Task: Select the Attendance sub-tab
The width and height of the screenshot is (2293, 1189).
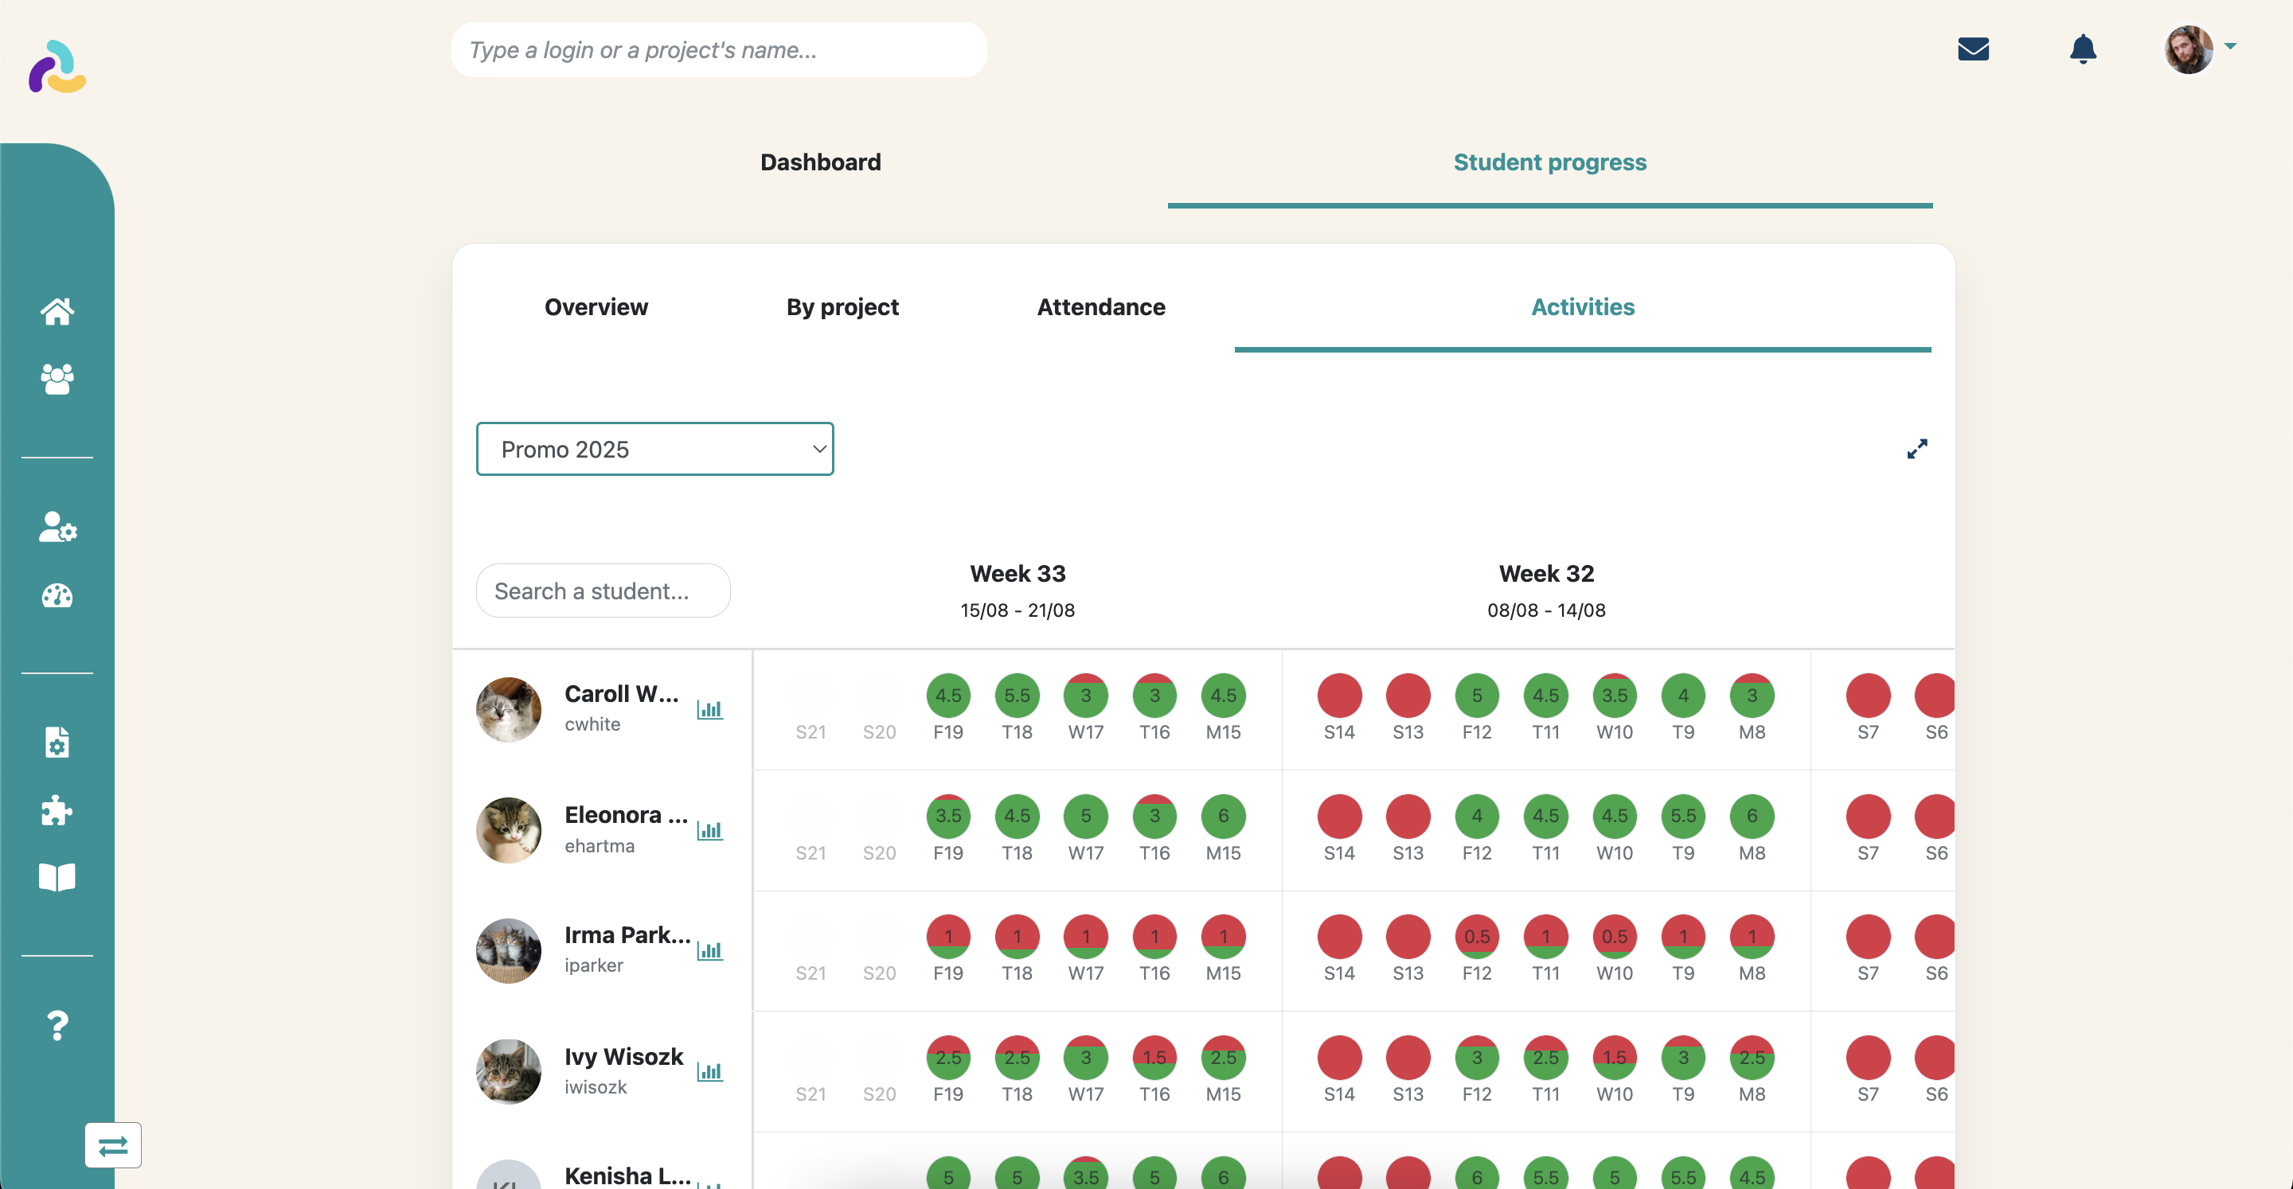Action: pos(1101,307)
